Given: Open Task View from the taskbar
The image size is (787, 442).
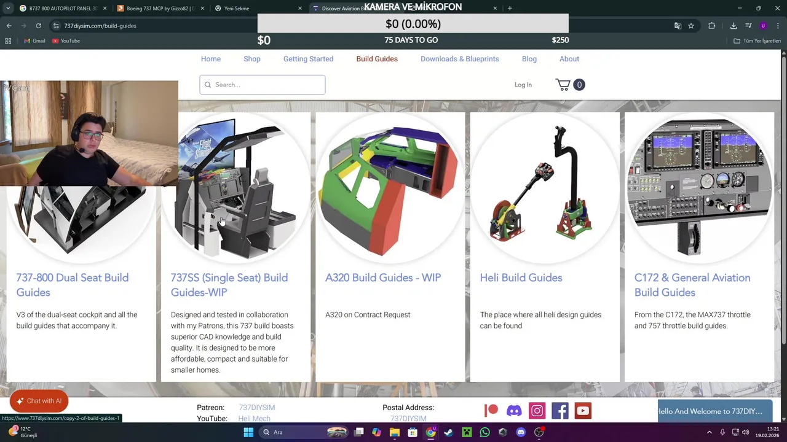Looking at the screenshot, I should point(359,432).
